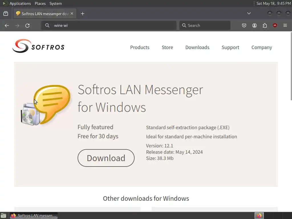The image size is (292, 219).
Task: Click the LAN Messenger speech bubble image
Action: [46, 105]
